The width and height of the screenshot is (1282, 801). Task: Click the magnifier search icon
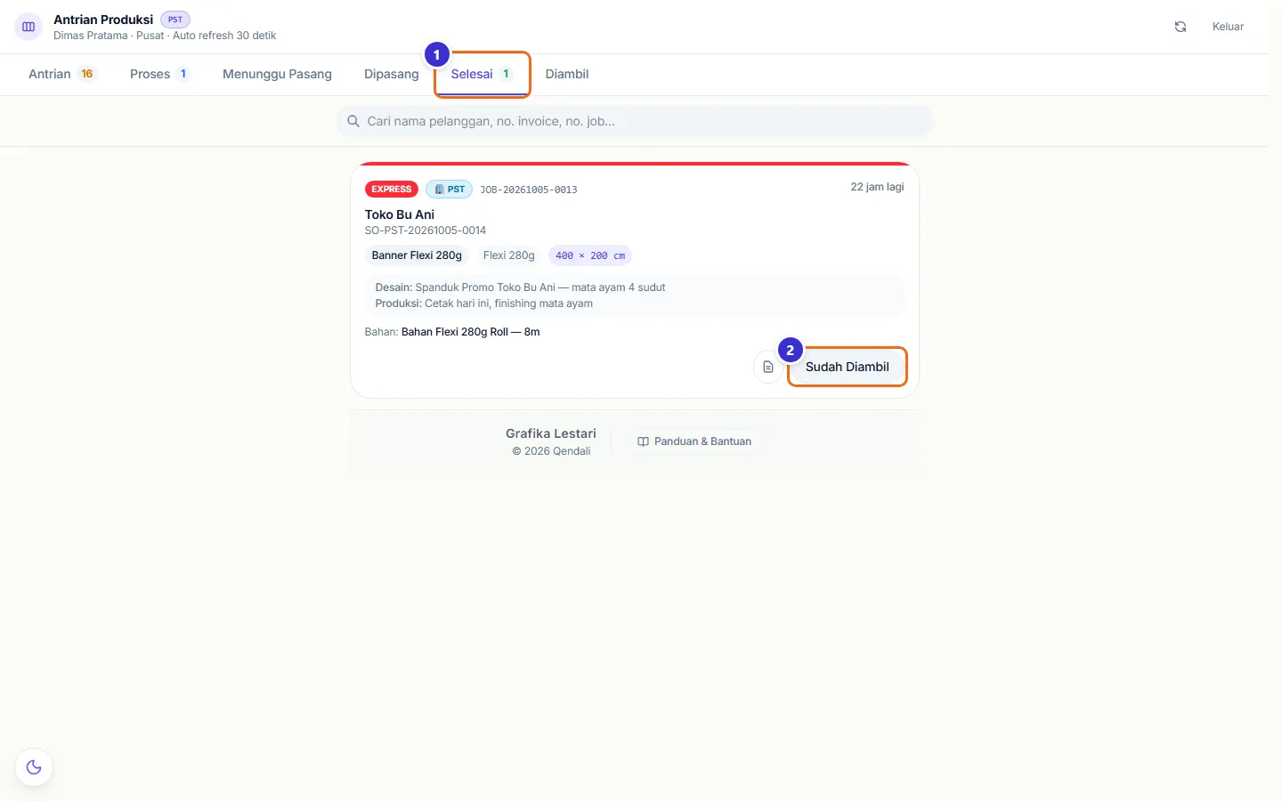point(353,121)
